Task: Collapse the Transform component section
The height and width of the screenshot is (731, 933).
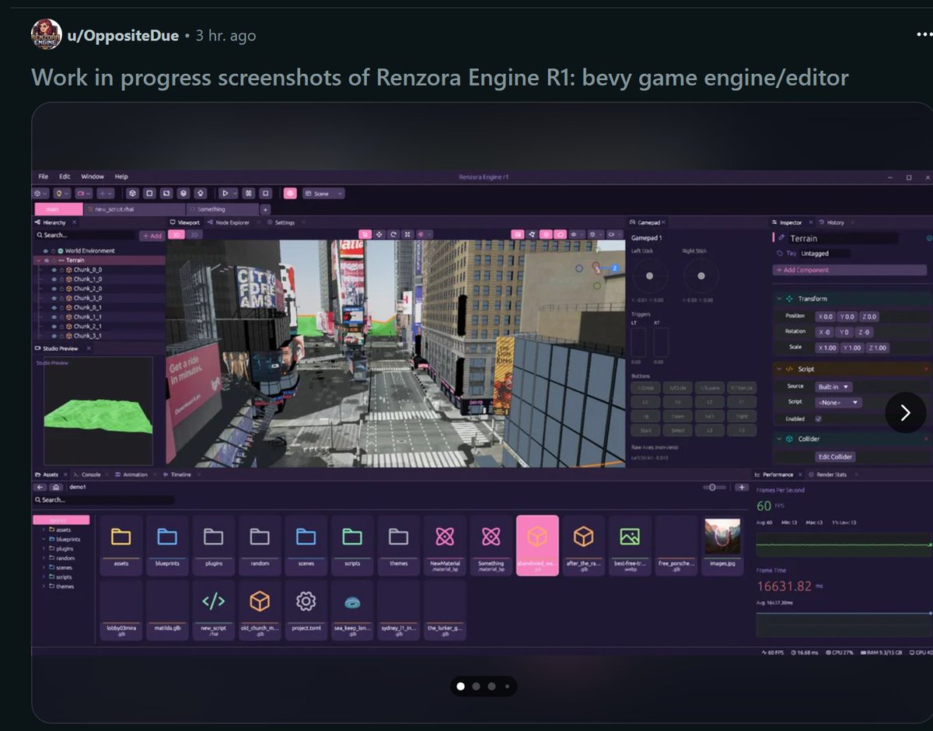Action: 779,299
